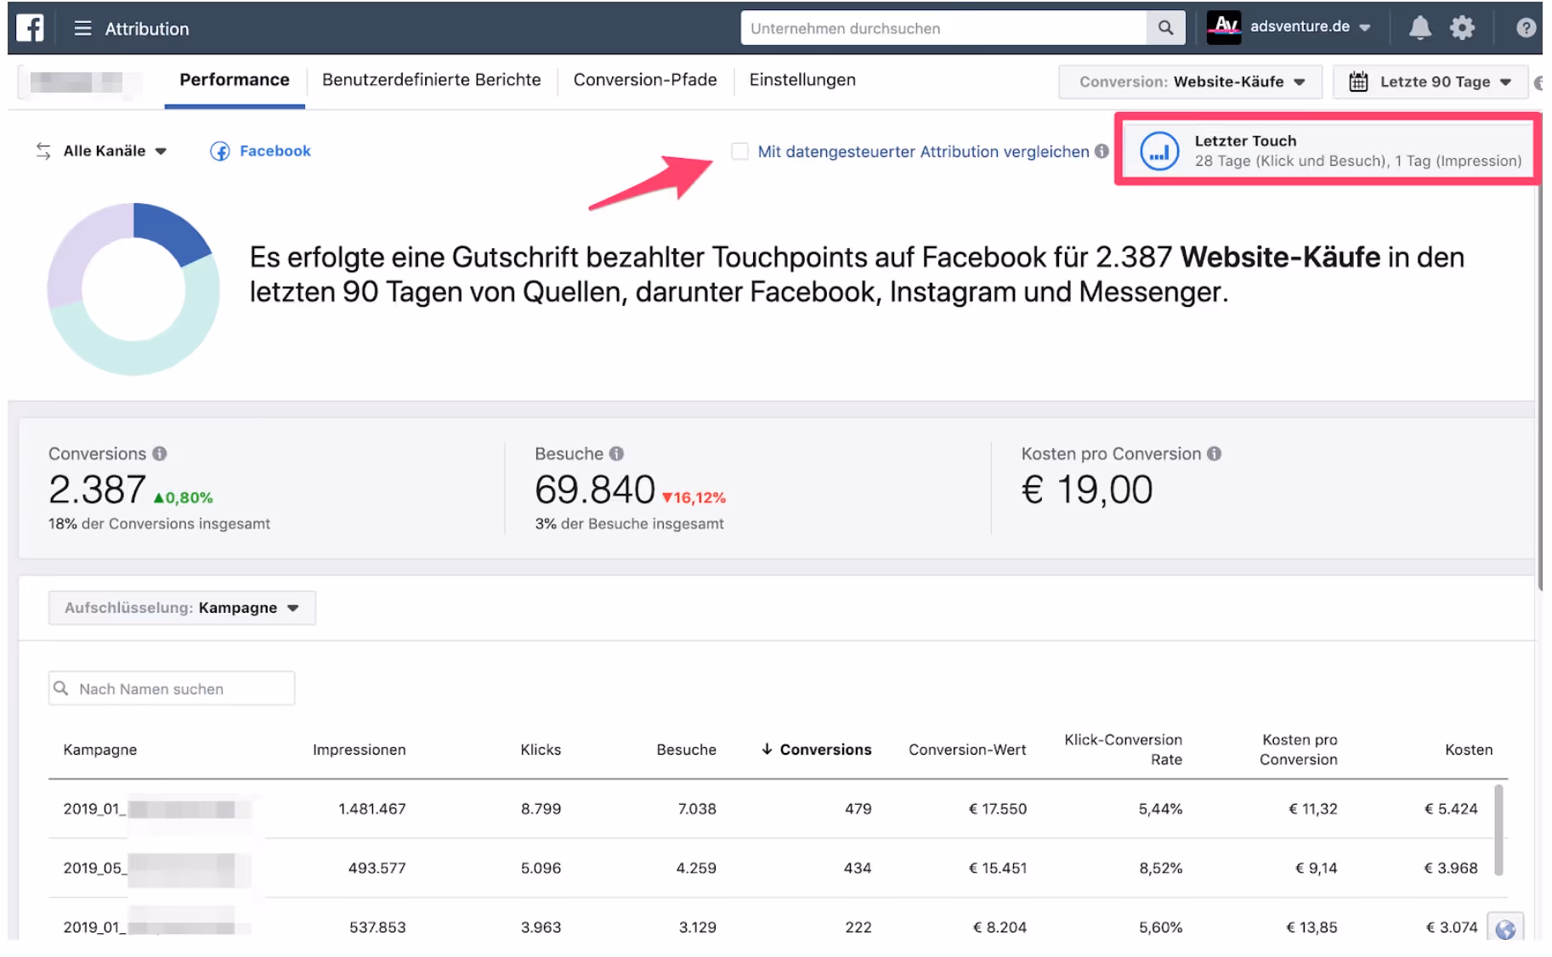Click the campaign table vertical scrollbar

(x=1498, y=830)
